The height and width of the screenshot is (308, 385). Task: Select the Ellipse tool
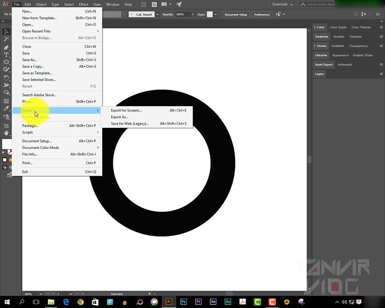[x=6, y=62]
